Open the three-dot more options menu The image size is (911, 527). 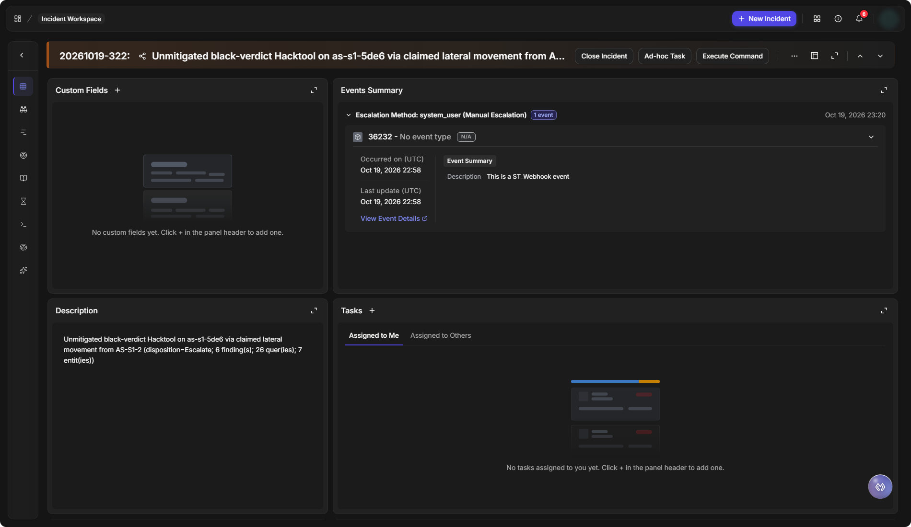coord(794,56)
